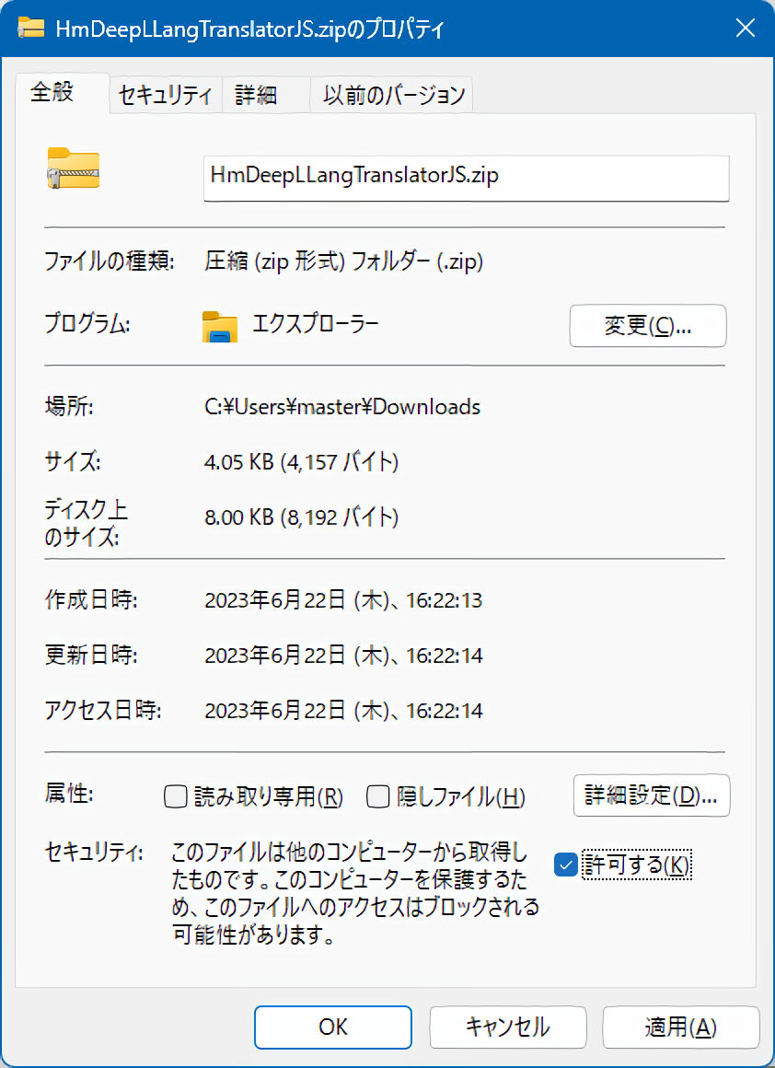
Task: Switch to the 全般 tab
Action: pyautogui.click(x=52, y=93)
